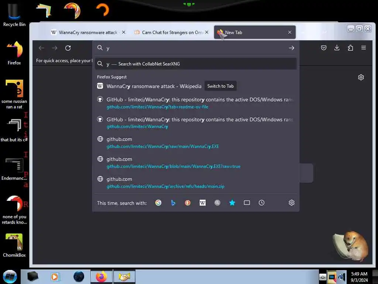Choose 'Search with CollabNet SearXNG' suggestion
The width and height of the screenshot is (378, 284).
[196, 64]
